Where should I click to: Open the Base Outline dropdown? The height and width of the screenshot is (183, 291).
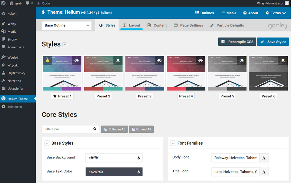(67, 25)
